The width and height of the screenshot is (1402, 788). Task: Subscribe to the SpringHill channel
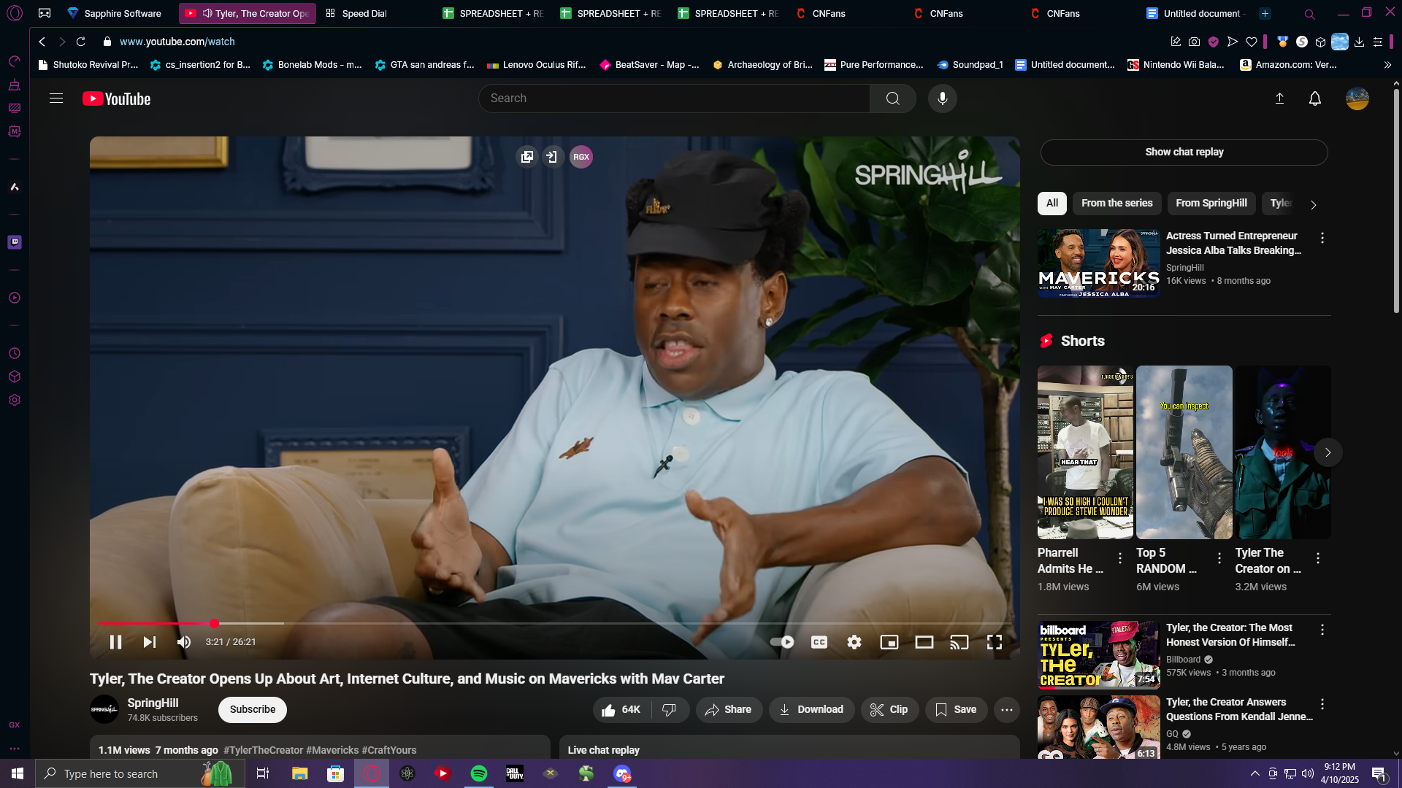252,709
